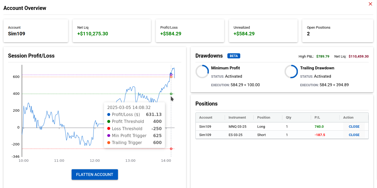This screenshot has width=377, height=188.
Task: Click the Net Liq value $110,459.30
Action: tap(359, 57)
